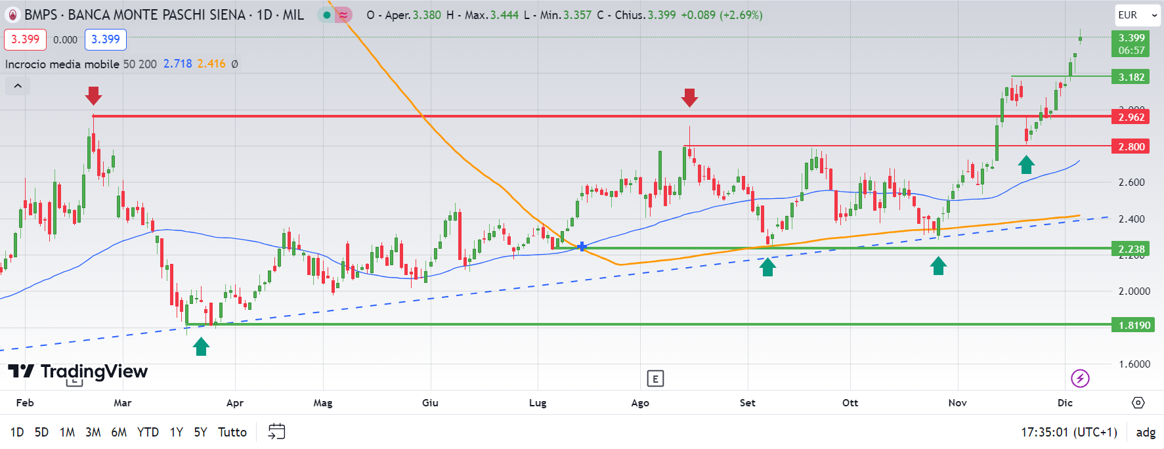The height and width of the screenshot is (449, 1164).
Task: Select the 3M time range
Action: pos(93,432)
